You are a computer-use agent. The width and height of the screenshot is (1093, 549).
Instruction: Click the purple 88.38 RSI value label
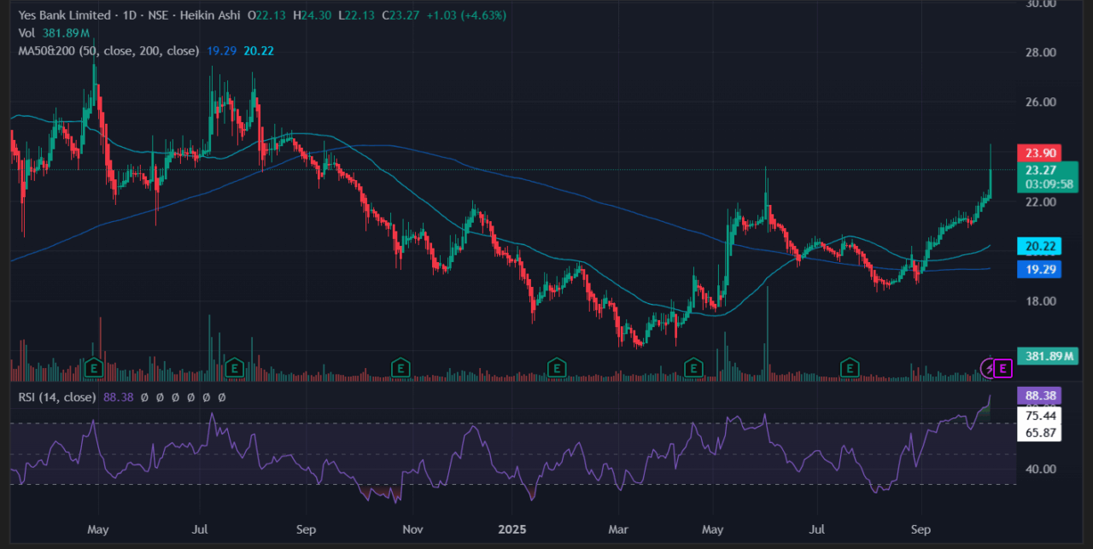coord(1038,396)
